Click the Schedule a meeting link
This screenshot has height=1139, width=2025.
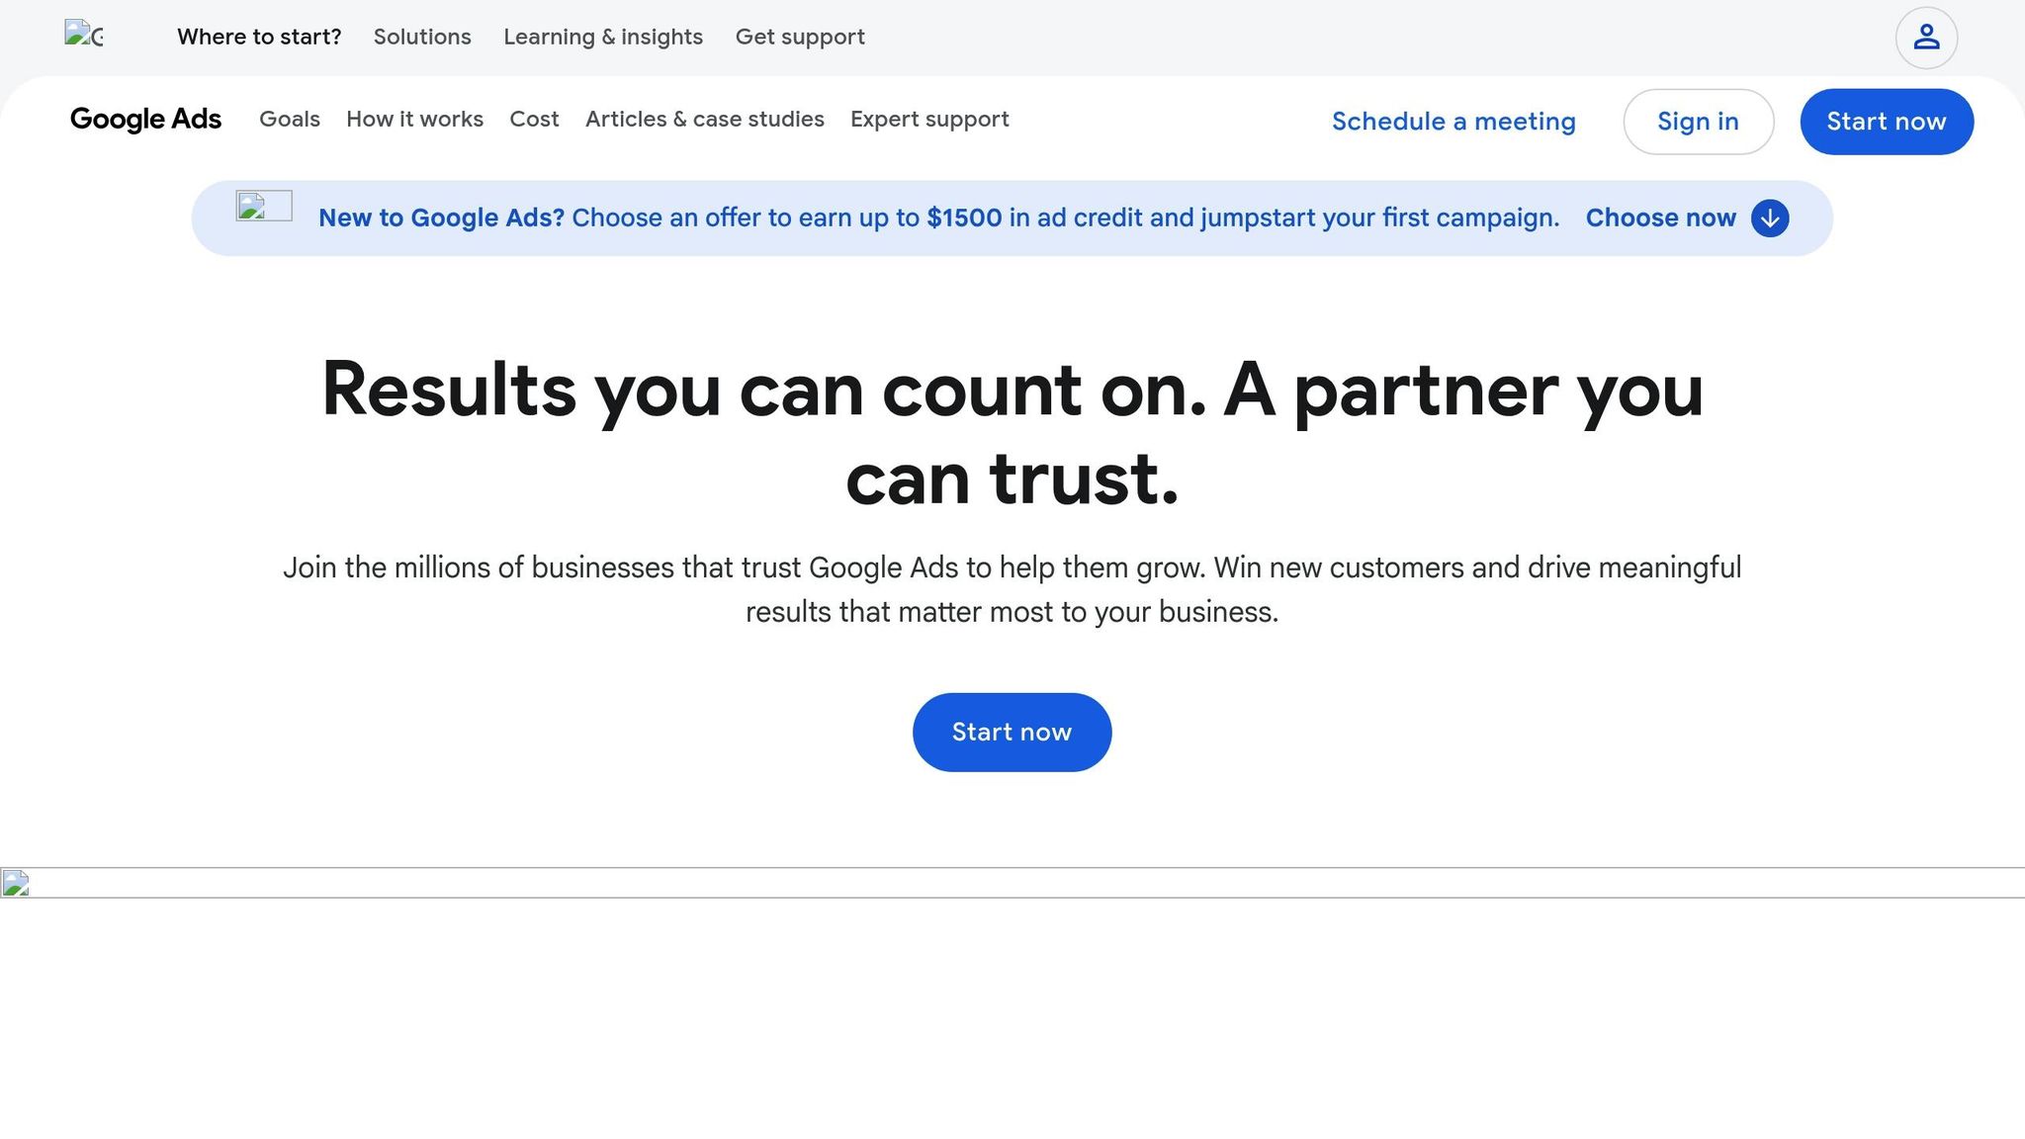tap(1453, 122)
